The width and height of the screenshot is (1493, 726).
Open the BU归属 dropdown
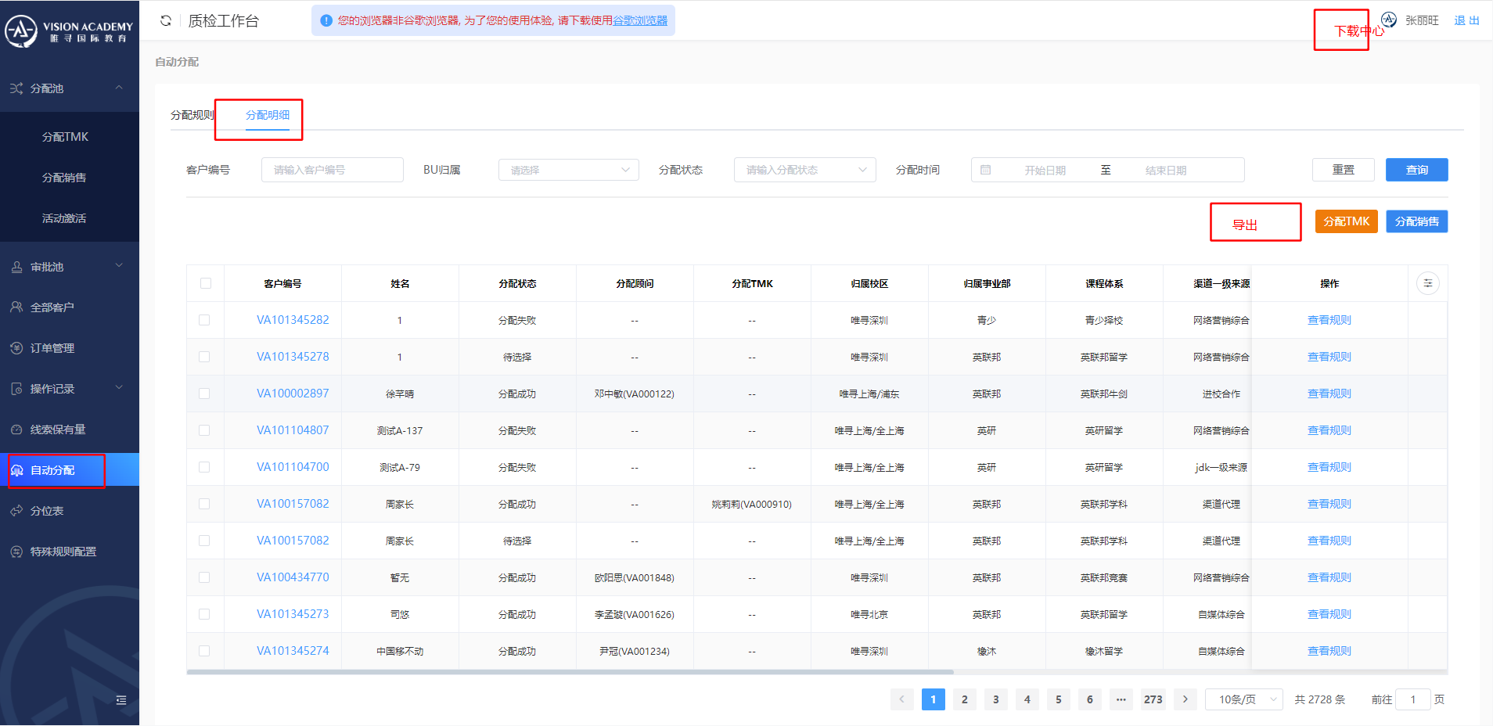pyautogui.click(x=568, y=170)
